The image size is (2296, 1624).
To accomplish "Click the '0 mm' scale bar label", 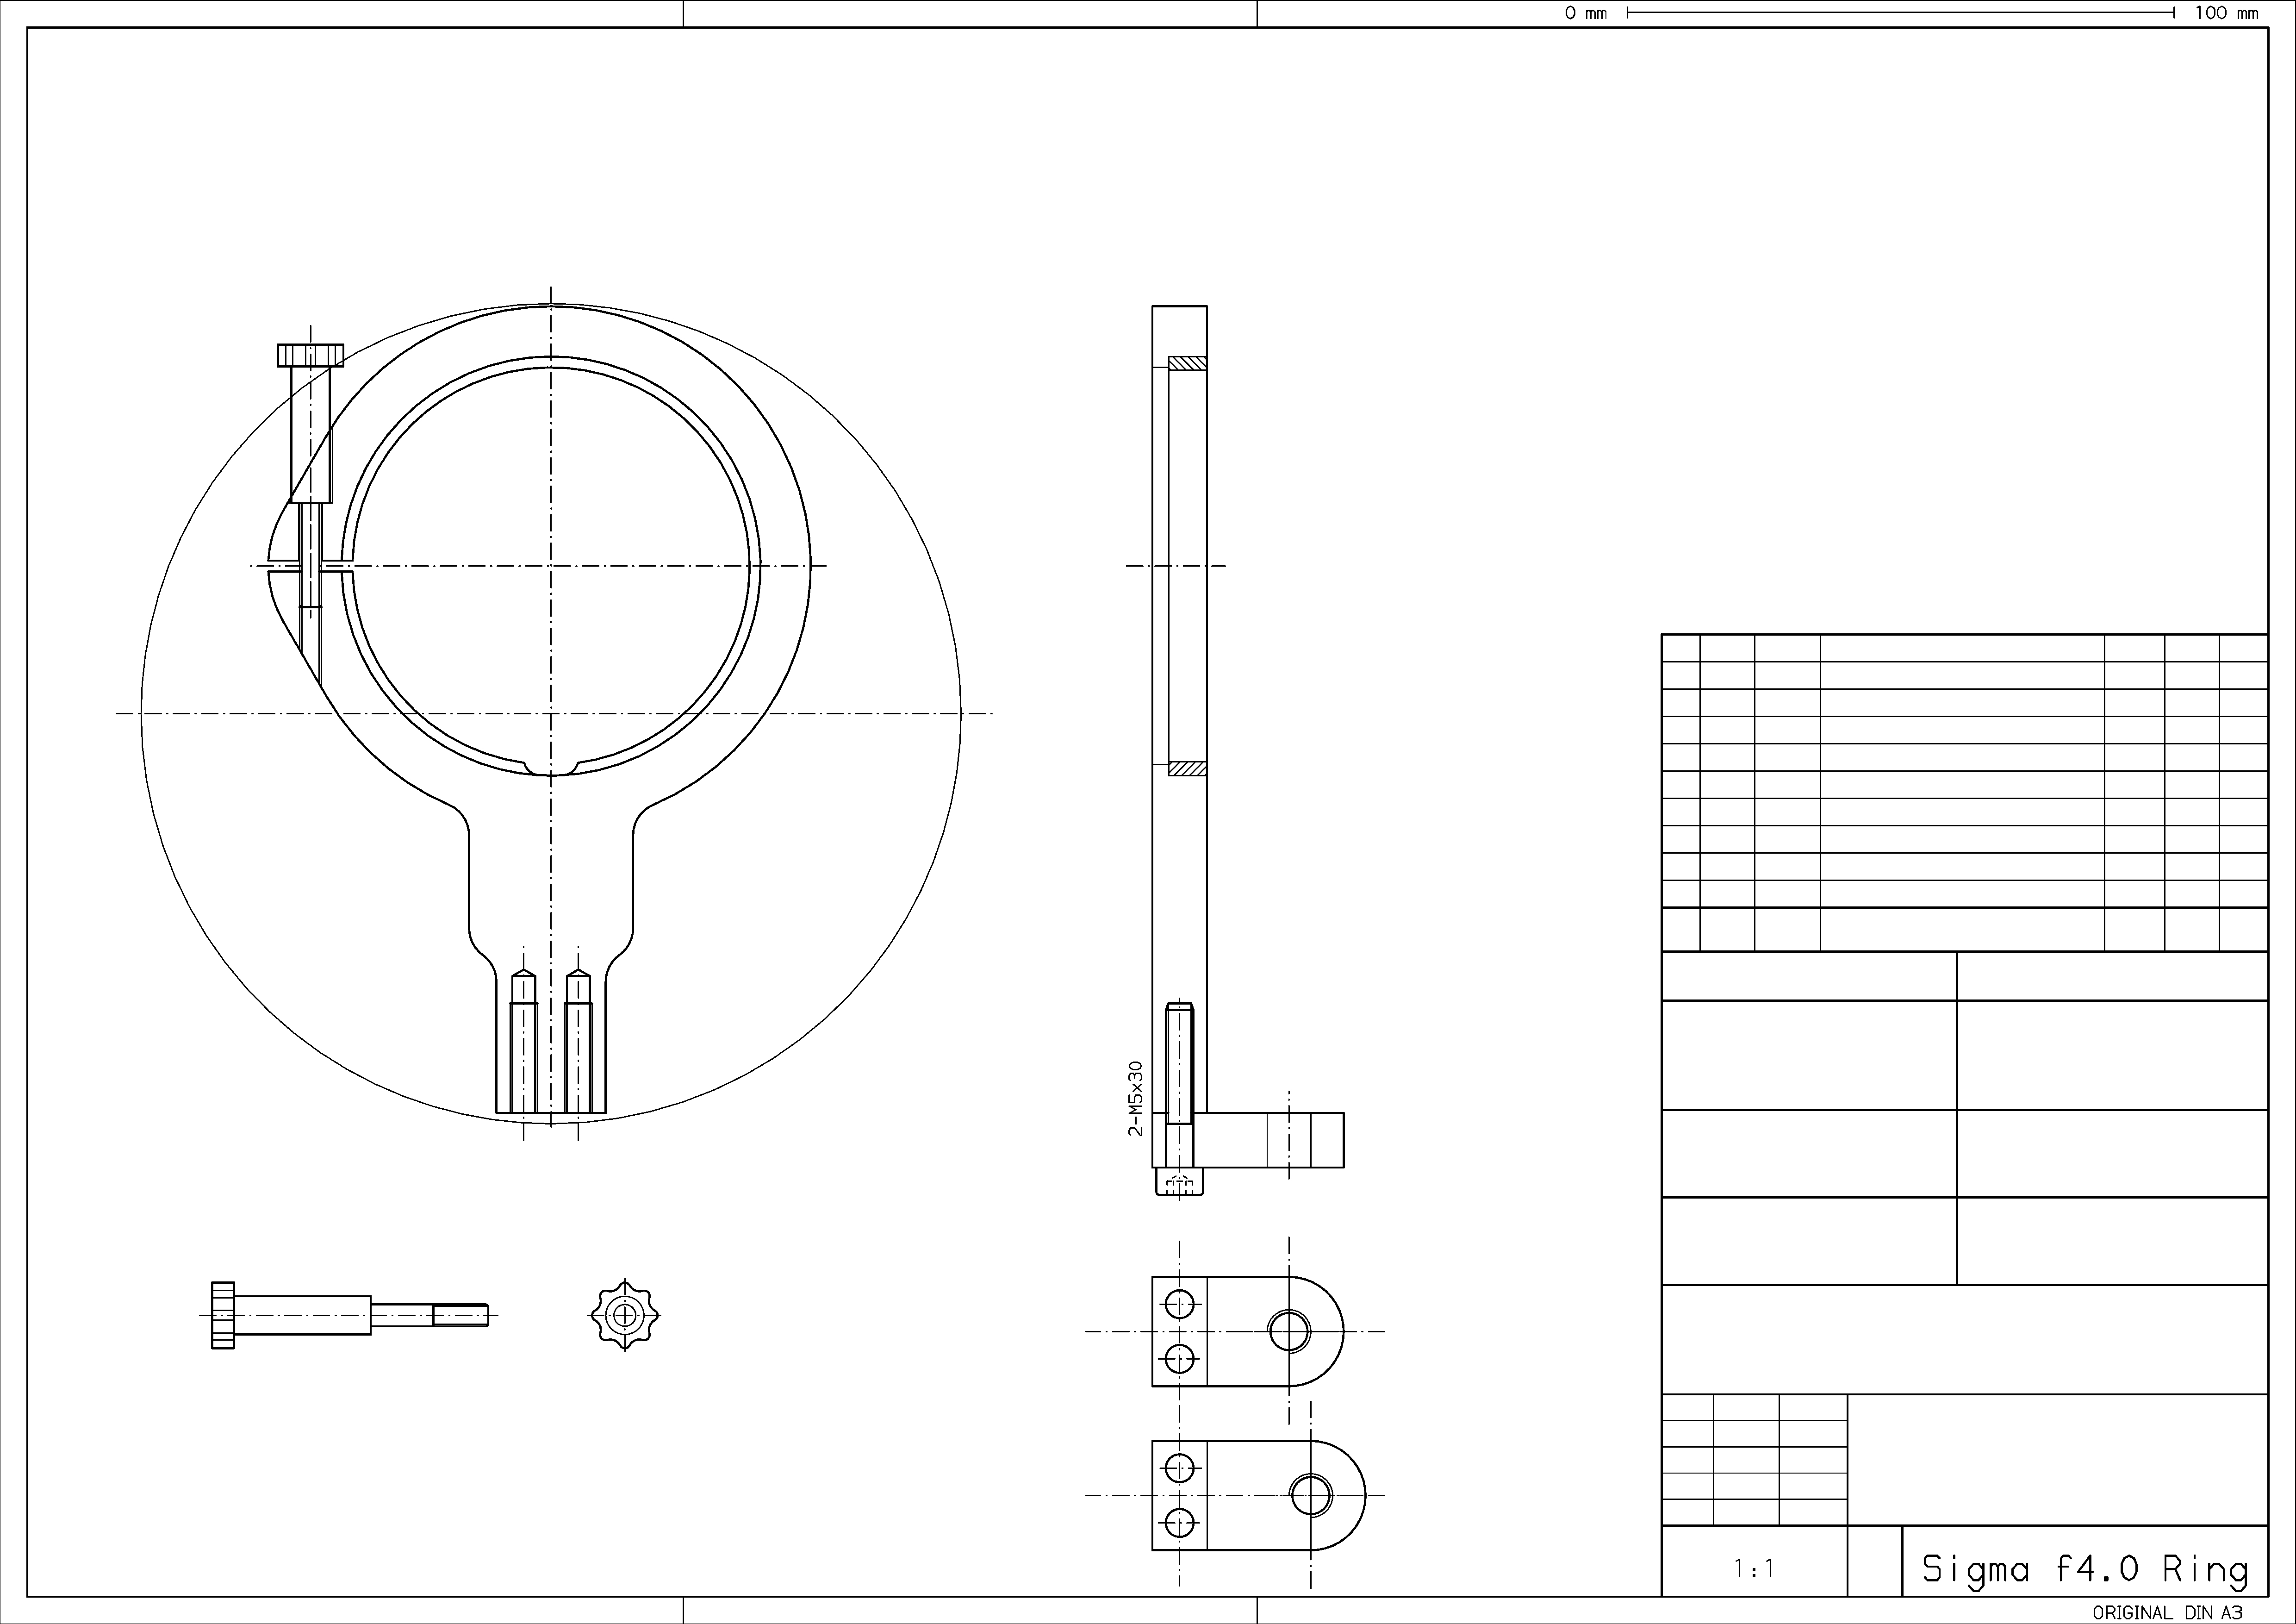I will 1586,13.
